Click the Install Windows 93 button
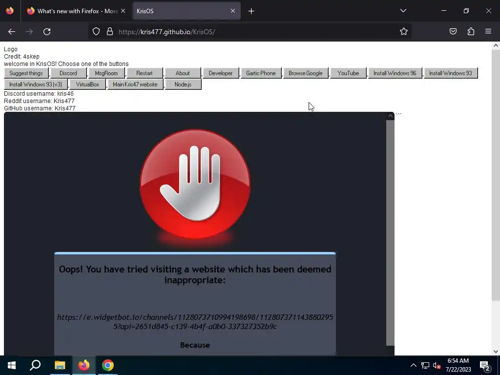The width and height of the screenshot is (500, 375). [451, 73]
